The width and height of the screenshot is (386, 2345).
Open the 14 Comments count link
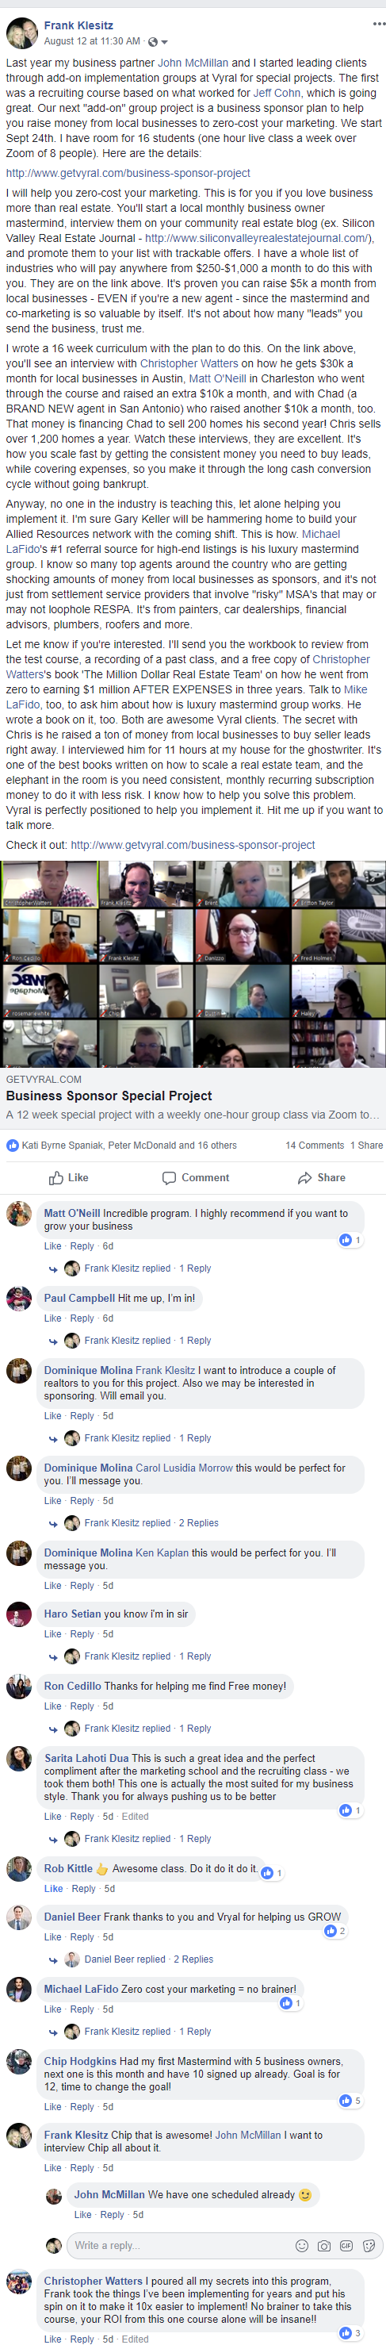pyautogui.click(x=314, y=1146)
